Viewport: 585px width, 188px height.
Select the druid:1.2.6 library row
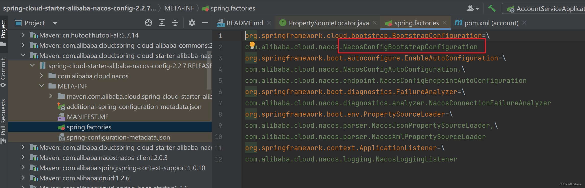[110, 178]
